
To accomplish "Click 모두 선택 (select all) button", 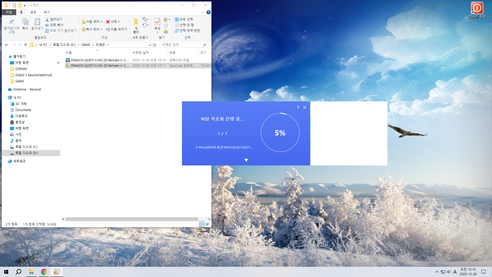I will pyautogui.click(x=184, y=19).
